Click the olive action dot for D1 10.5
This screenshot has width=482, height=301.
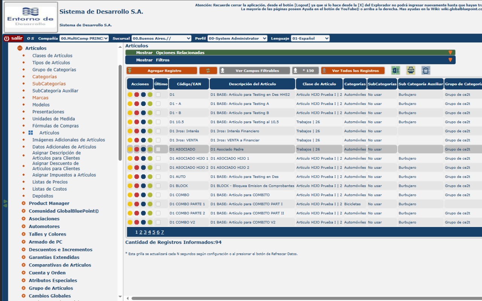[150, 122]
